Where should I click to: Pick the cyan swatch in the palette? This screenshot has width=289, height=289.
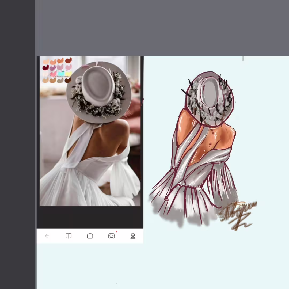(61, 74)
